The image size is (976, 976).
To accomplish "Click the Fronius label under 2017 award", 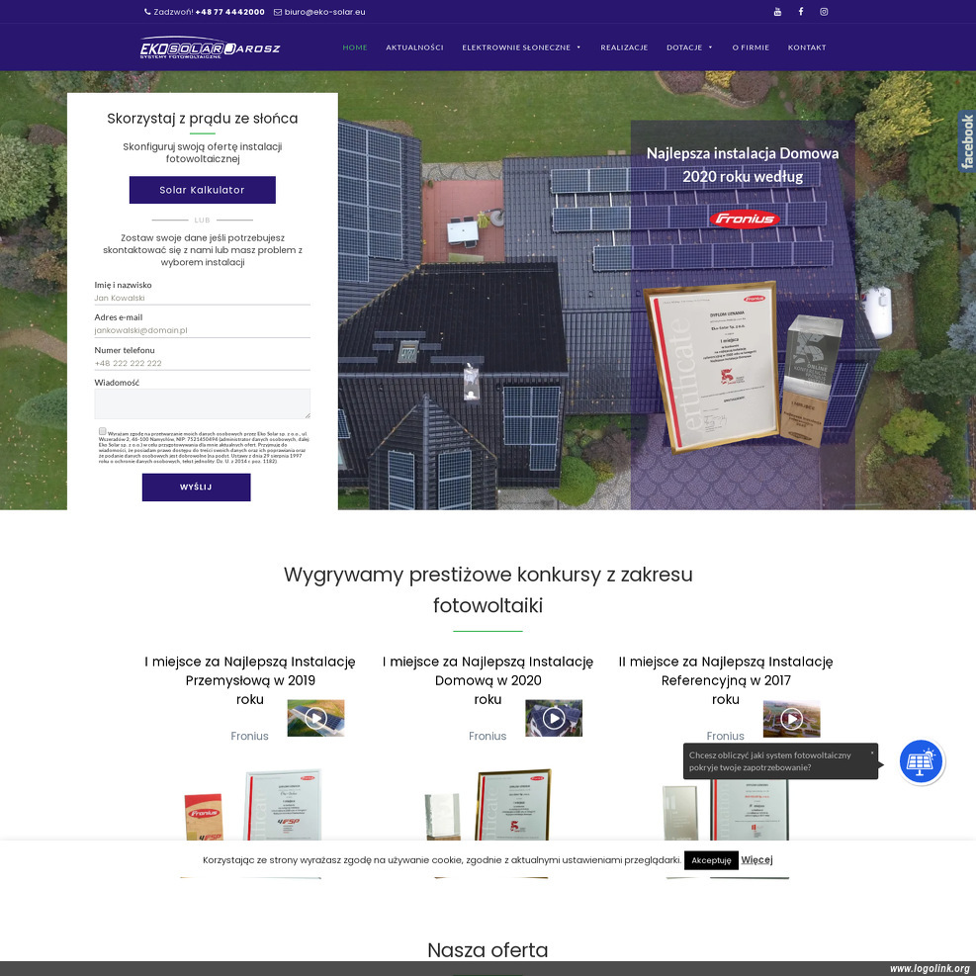I will [x=725, y=736].
